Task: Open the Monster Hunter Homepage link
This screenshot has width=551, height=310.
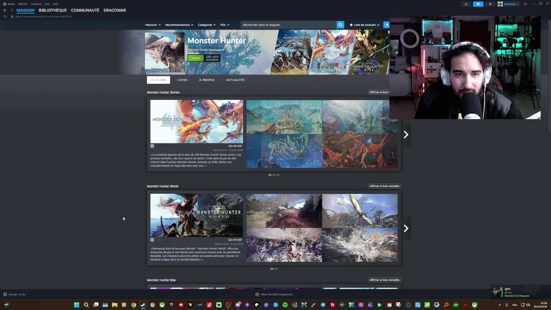Action: point(206,50)
